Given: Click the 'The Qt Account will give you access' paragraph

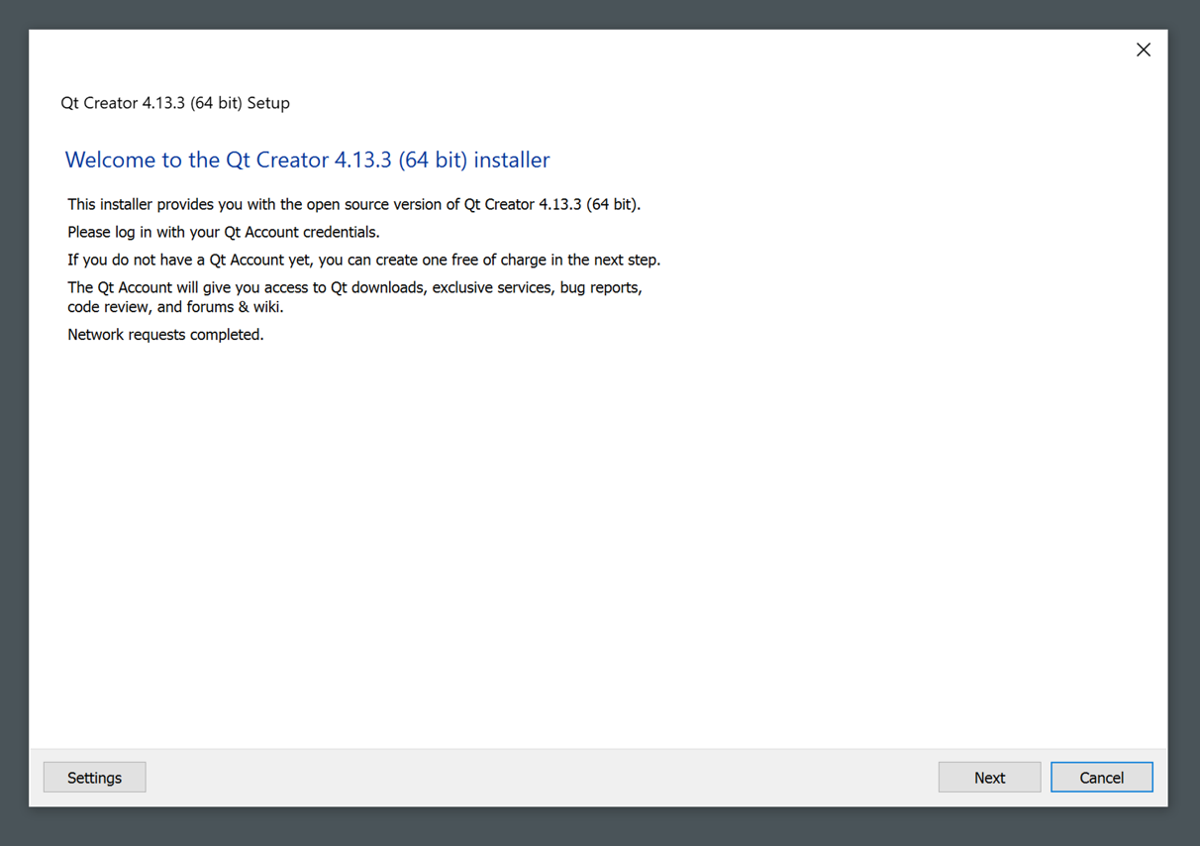Looking at the screenshot, I should point(355,297).
